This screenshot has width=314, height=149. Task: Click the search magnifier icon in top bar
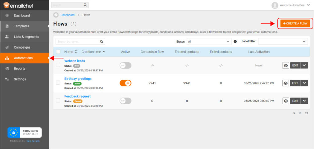click(85, 5)
